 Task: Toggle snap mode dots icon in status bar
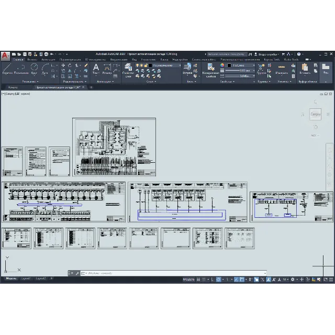204,279
